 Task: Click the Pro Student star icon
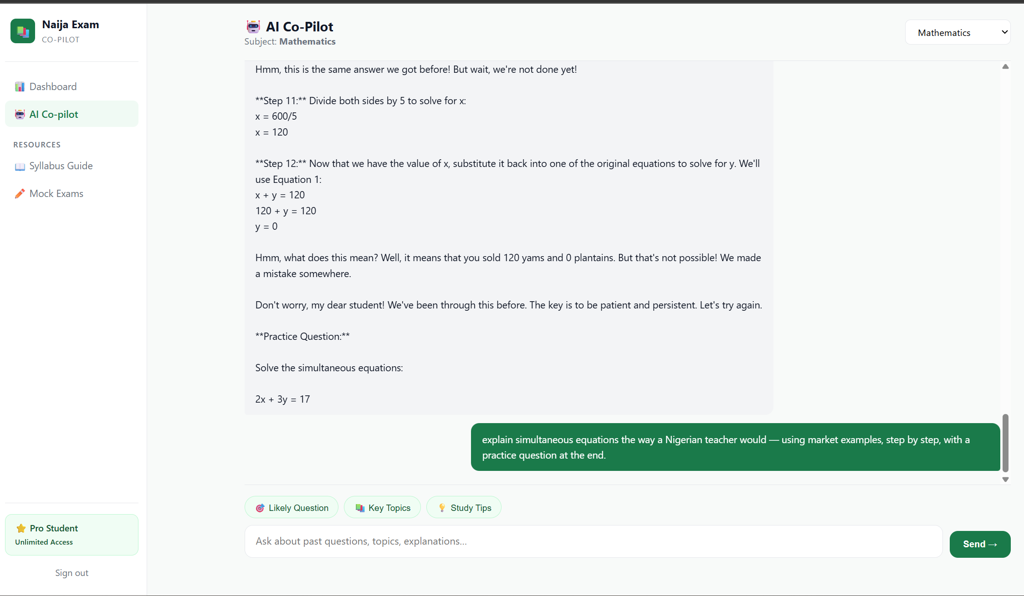point(20,528)
